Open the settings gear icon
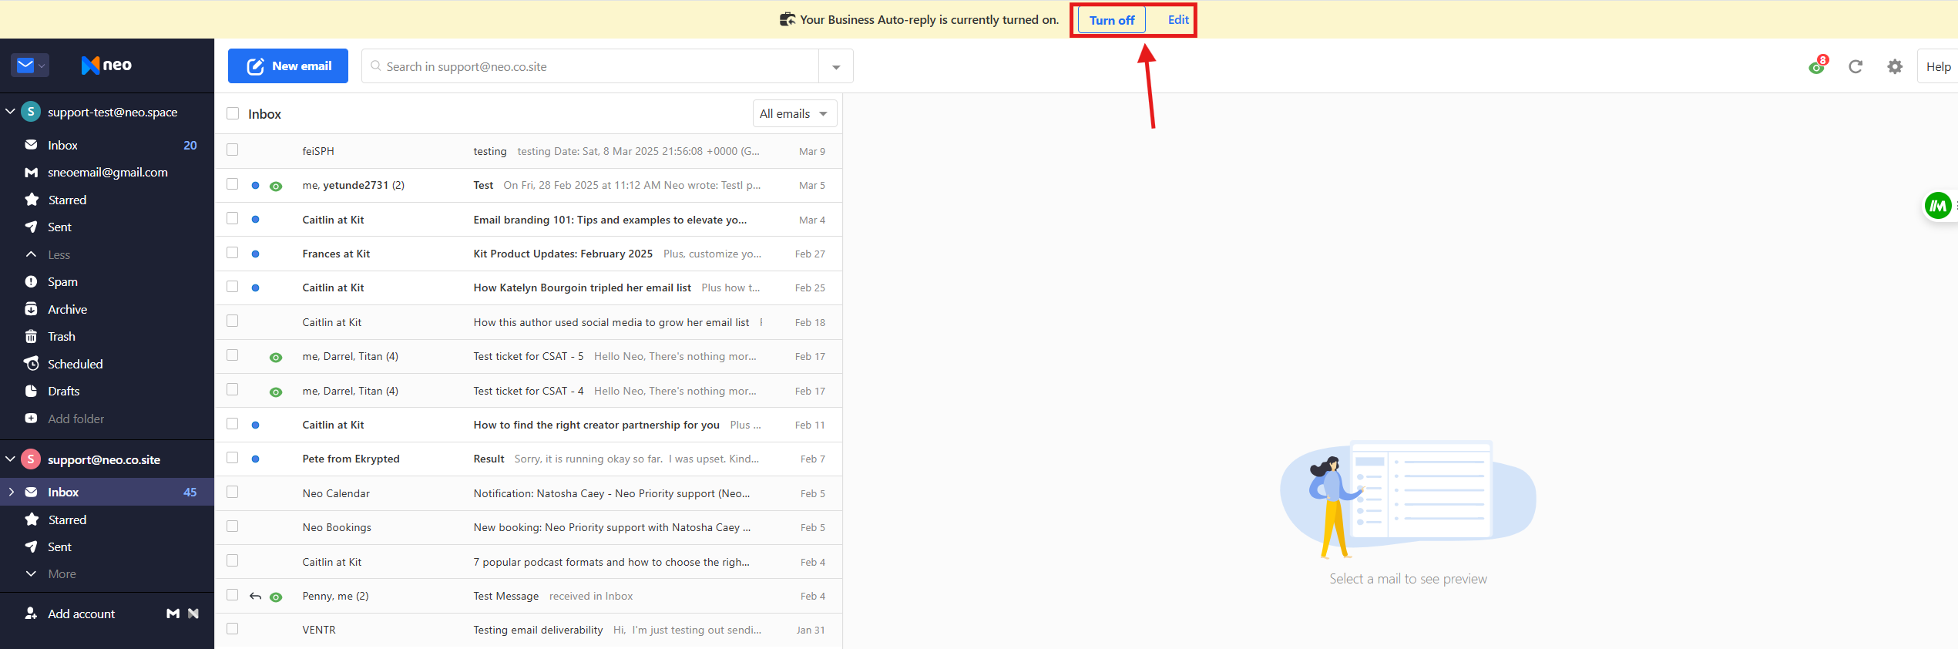Image resolution: width=1958 pixels, height=649 pixels. coord(1895,67)
